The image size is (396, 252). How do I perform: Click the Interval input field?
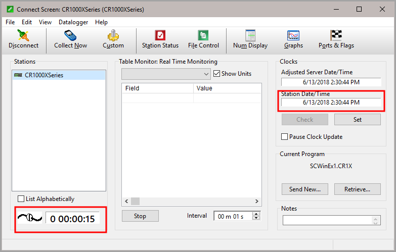[x=233, y=216]
